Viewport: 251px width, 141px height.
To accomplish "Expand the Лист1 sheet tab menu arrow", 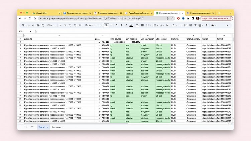I will coord(47,127).
